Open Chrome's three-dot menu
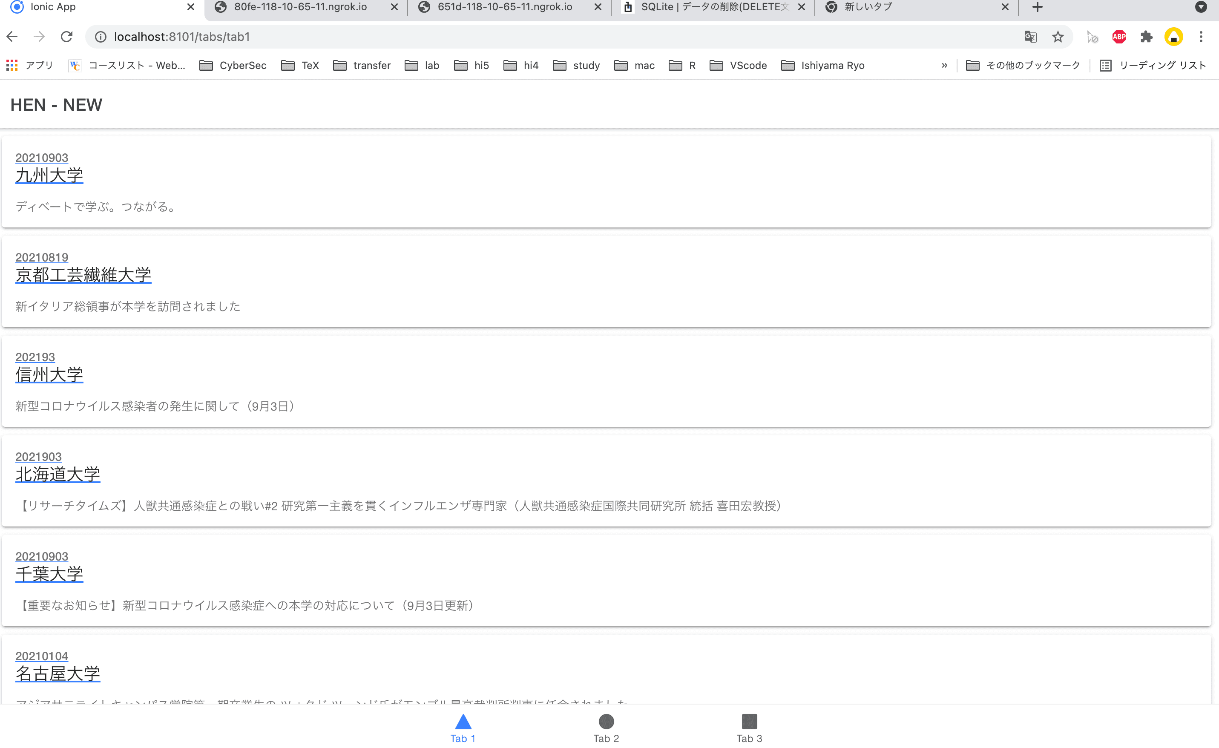The height and width of the screenshot is (748, 1219). [x=1201, y=37]
